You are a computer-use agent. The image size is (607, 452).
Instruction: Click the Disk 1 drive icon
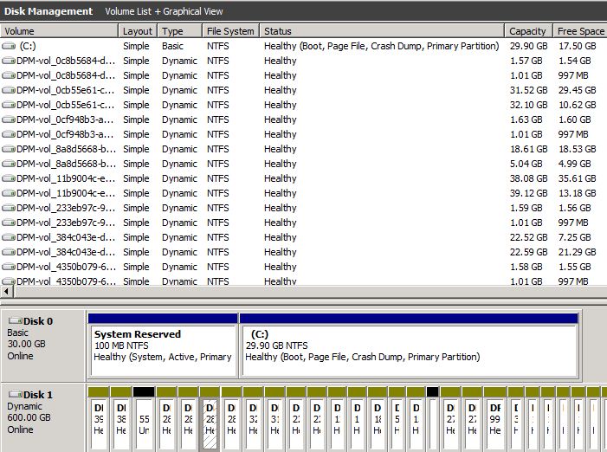pyautogui.click(x=15, y=394)
